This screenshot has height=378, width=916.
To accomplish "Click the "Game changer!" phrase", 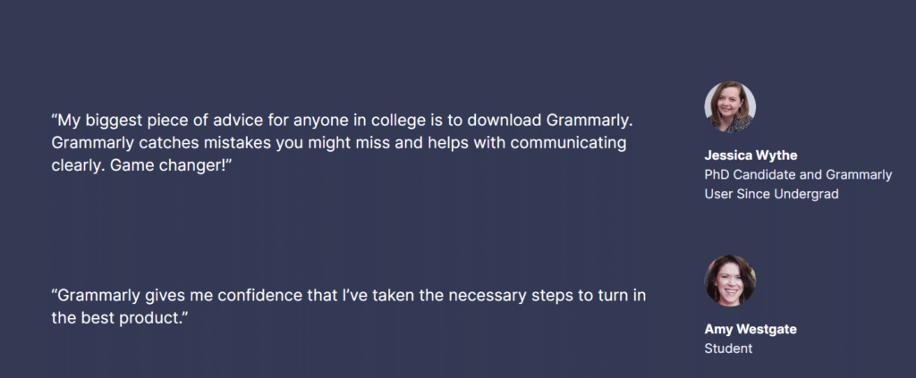I will pos(172,165).
